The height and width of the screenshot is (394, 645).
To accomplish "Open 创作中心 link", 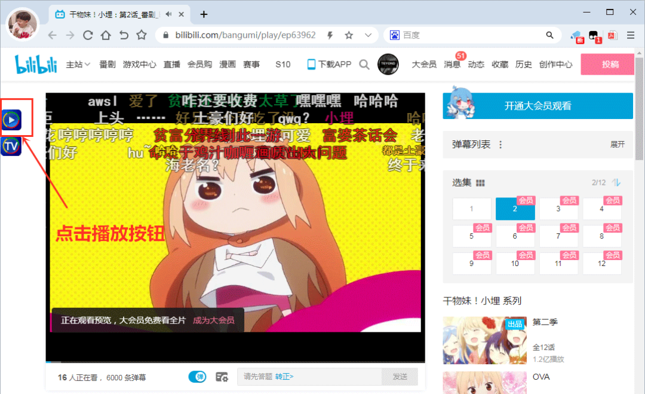I will pos(556,65).
